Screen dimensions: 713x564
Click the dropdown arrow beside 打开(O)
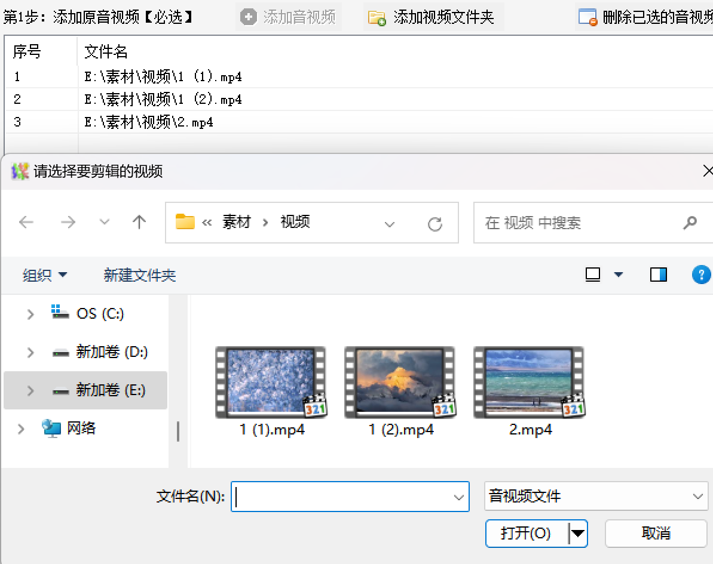pyautogui.click(x=579, y=534)
